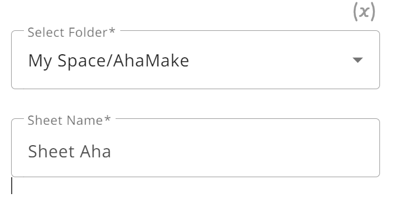This screenshot has width=394, height=218.
Task: Expand the Select Folder dropdown arrow
Action: click(358, 60)
